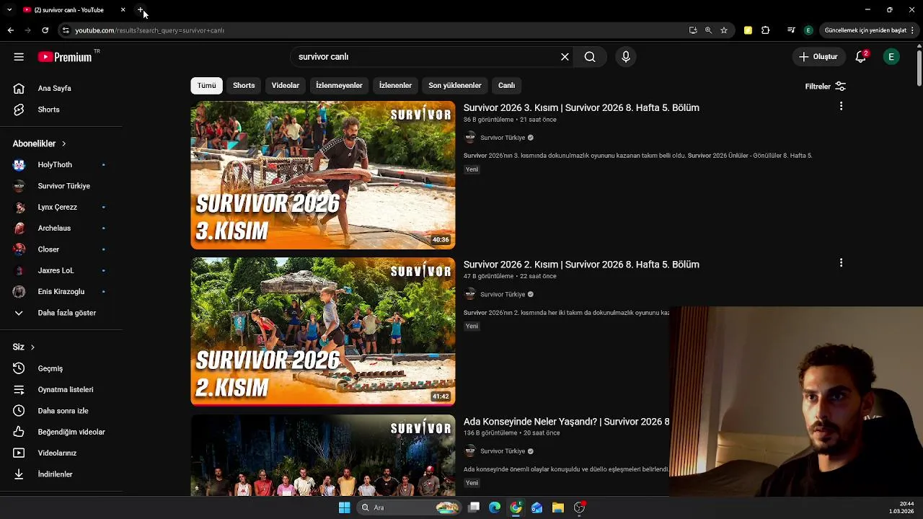Open Microsoft Edge from taskbar
923x519 pixels.
[x=495, y=507]
